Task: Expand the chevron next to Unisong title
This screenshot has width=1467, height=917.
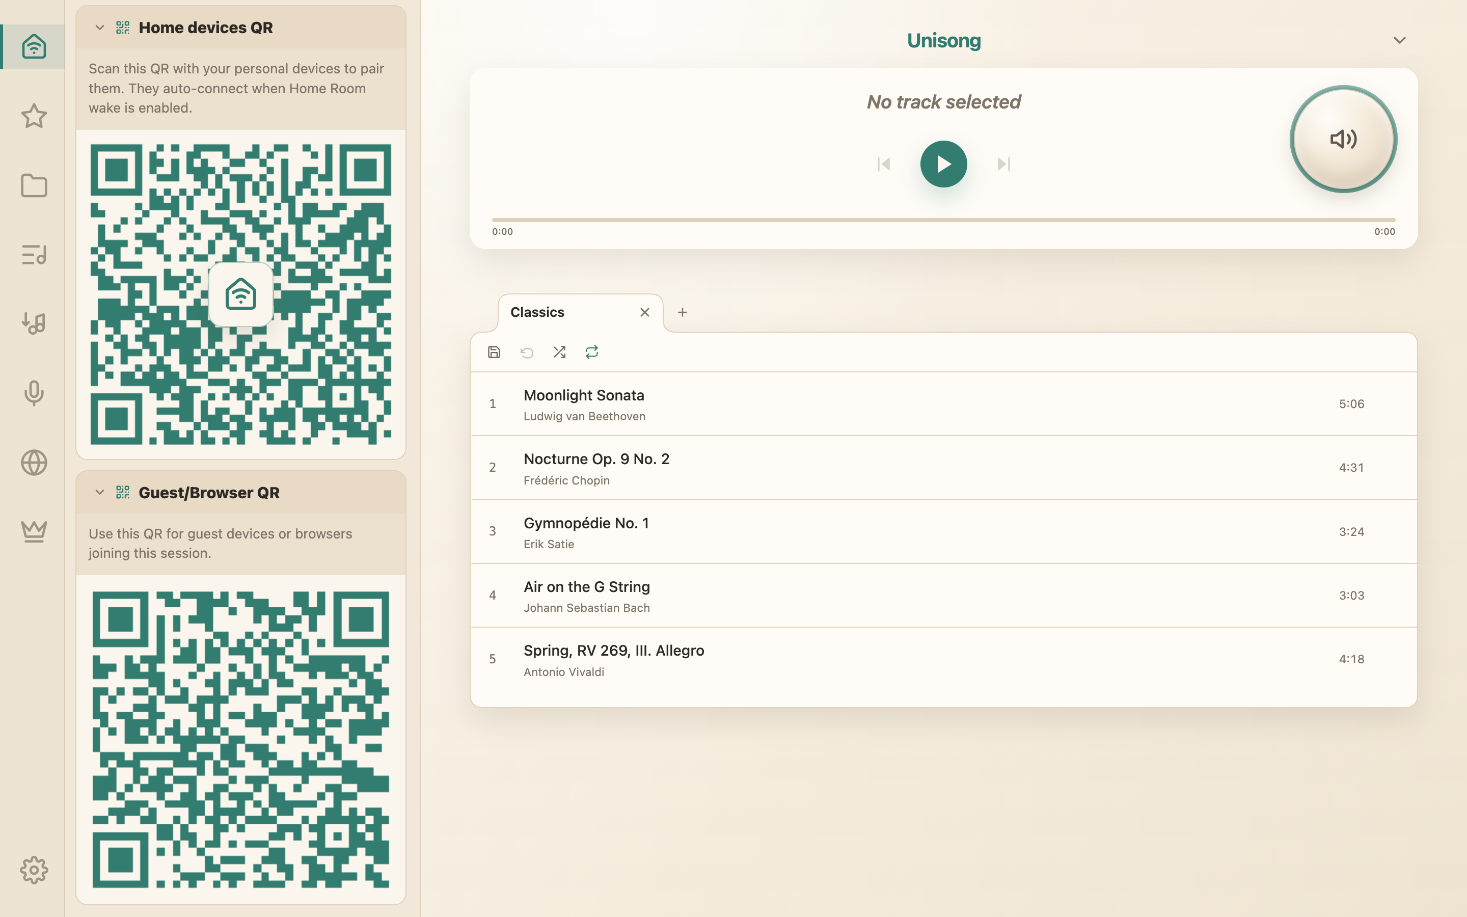Action: 1400,41
